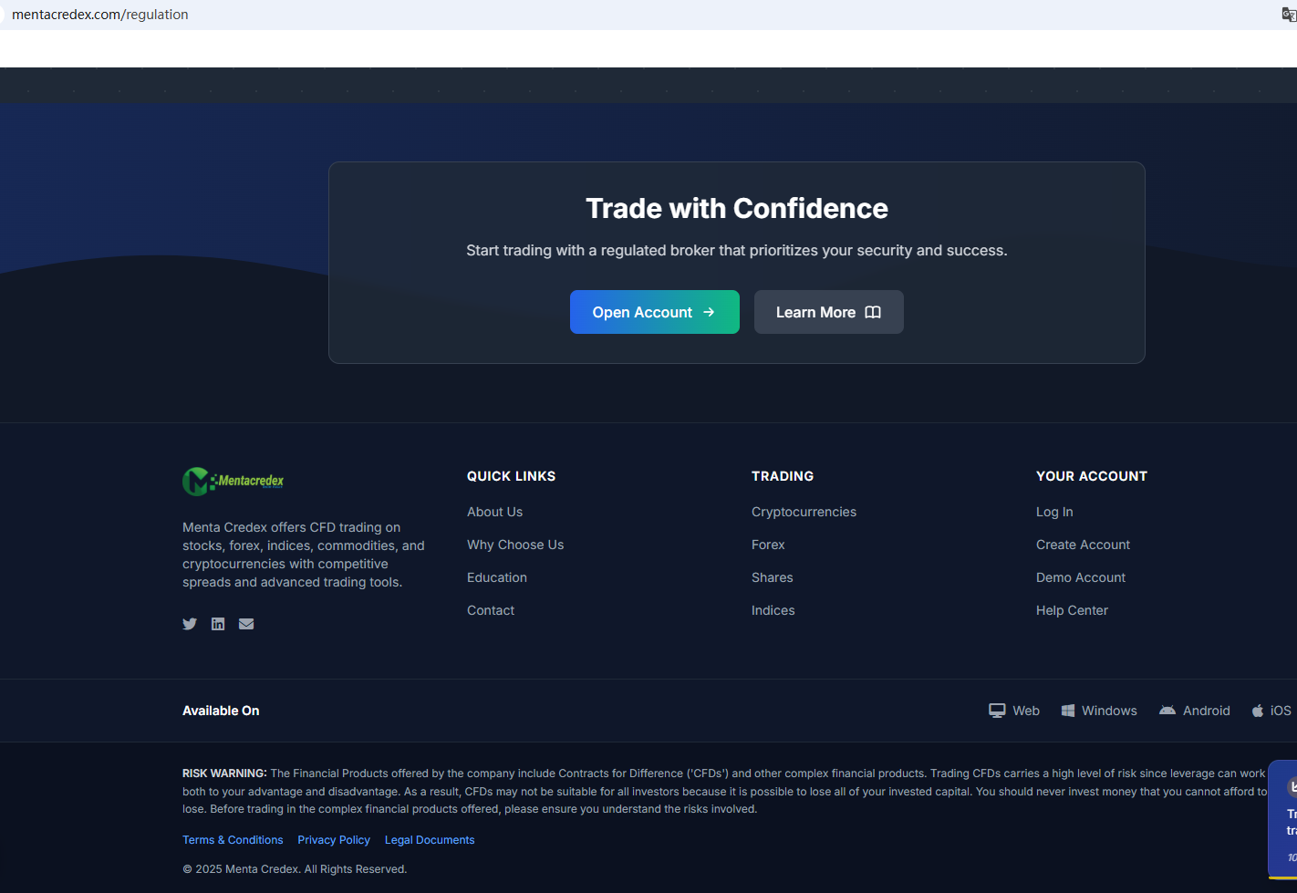Open Cryptocurrencies trading link
Screen dimensions: 1297x893
pyautogui.click(x=804, y=512)
